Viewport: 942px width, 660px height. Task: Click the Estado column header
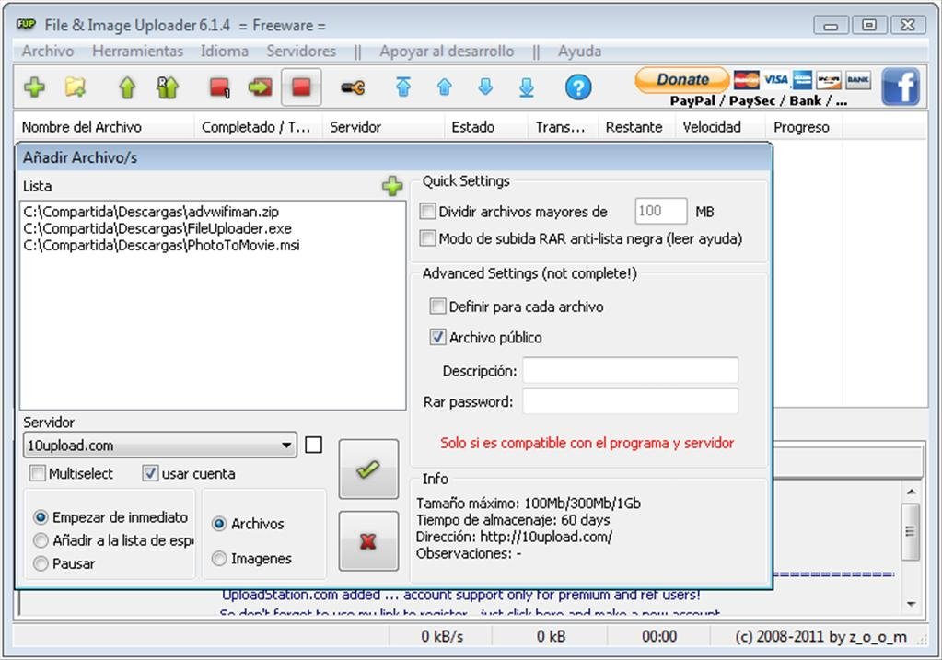pos(486,127)
